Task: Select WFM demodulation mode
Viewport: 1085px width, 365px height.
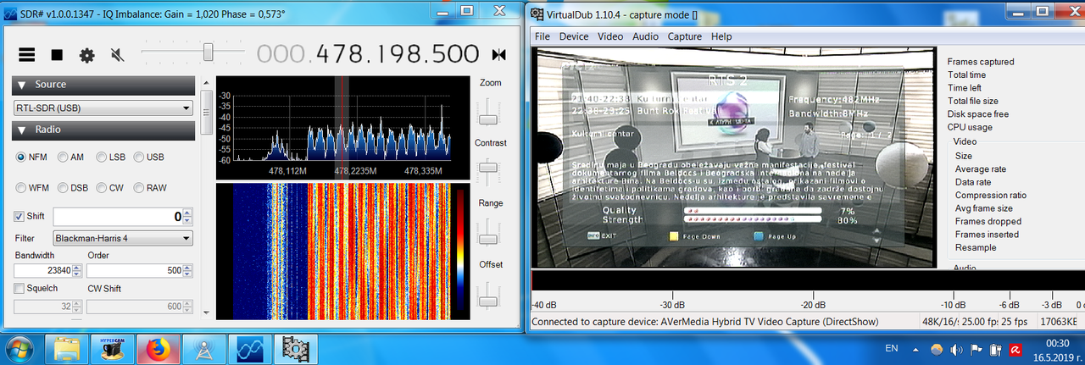Action: (x=34, y=187)
